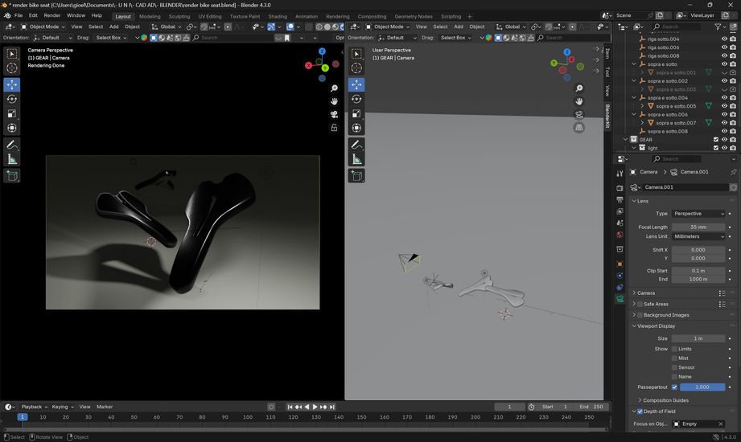Open the Render properties tab icon

tap(620, 188)
